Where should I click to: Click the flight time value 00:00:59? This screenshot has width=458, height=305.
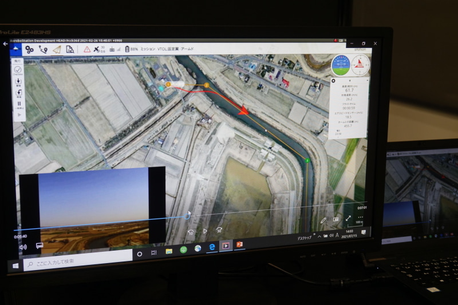[x=349, y=108]
